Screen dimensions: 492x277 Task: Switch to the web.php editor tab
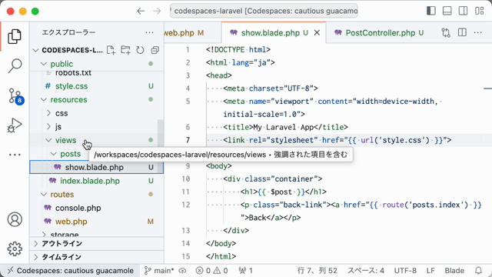click(184, 32)
